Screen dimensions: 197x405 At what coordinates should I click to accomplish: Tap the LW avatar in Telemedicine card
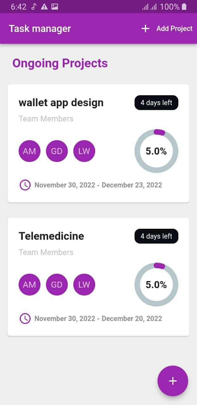tap(84, 285)
